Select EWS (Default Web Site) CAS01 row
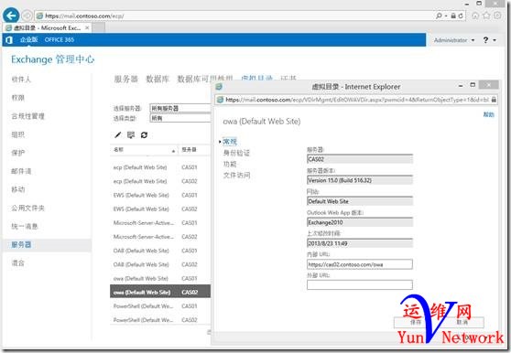 click(x=160, y=195)
